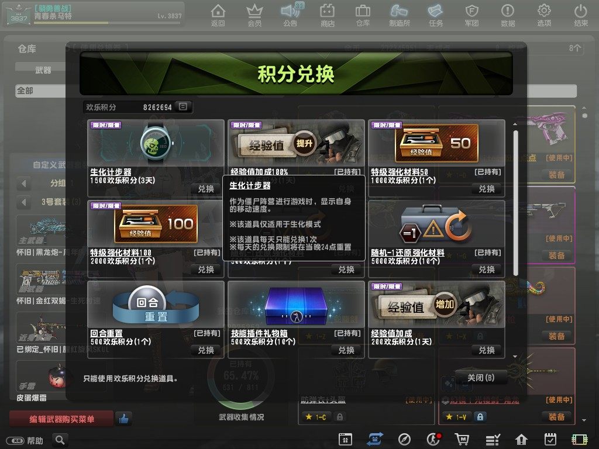599x449 pixels.
Task: Click the shopping cart icon in bottom bar
Action: [462, 440]
